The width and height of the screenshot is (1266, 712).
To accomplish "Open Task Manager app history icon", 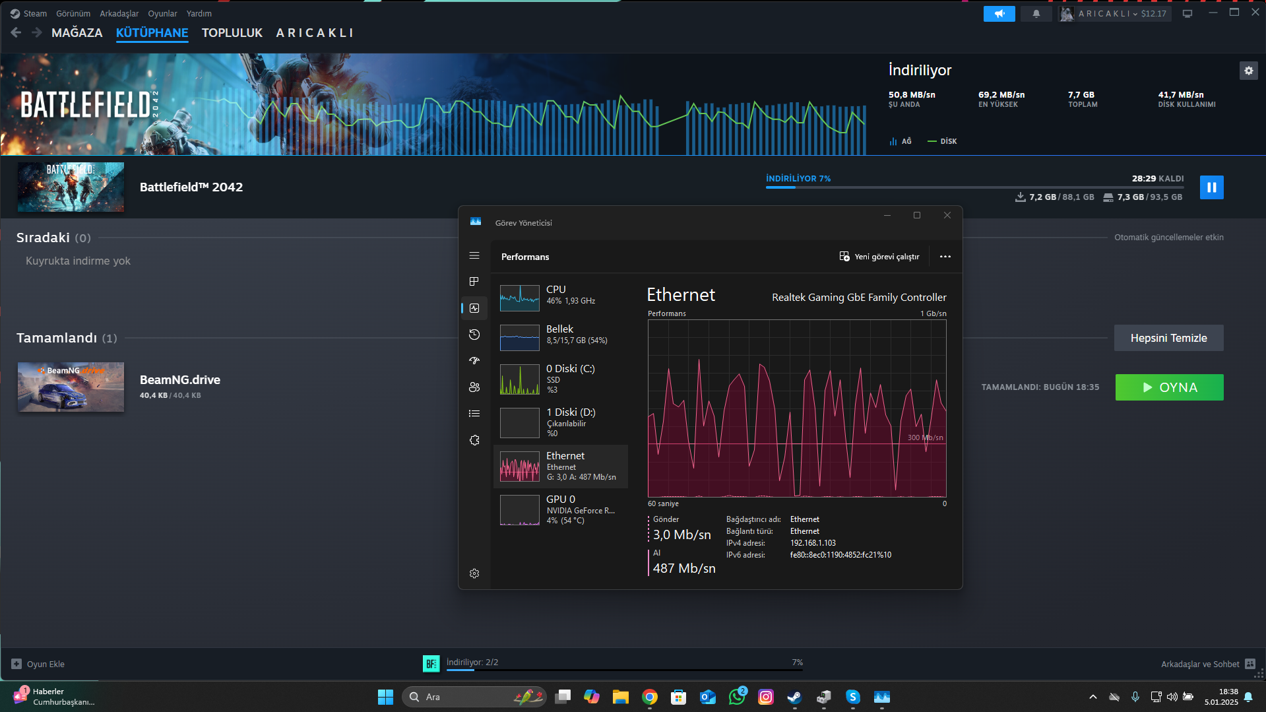I will [474, 335].
